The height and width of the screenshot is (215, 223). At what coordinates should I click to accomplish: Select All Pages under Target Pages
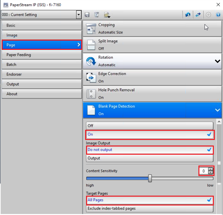(x=150, y=200)
